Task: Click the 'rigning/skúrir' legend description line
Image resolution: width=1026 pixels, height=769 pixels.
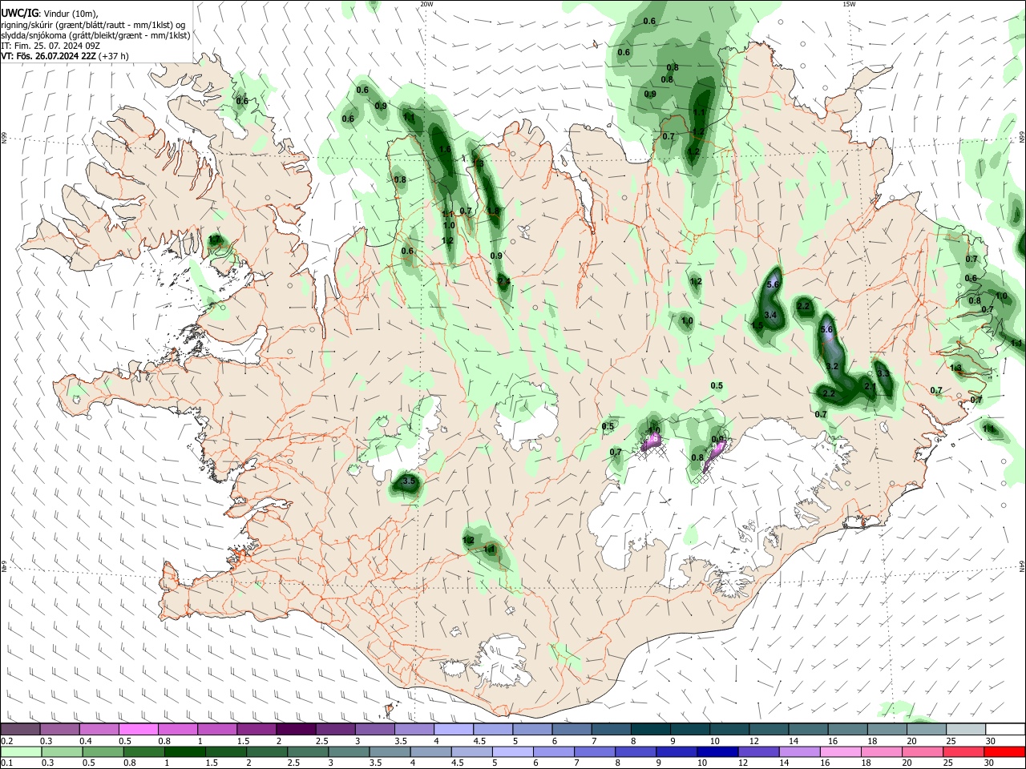Action: coord(93,25)
